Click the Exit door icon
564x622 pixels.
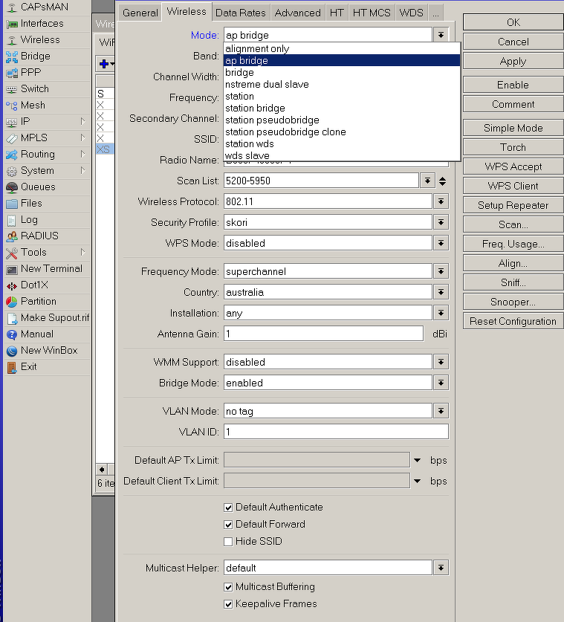point(12,367)
